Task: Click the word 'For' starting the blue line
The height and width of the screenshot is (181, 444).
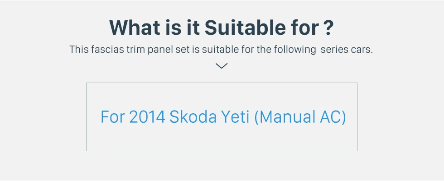Action: point(113,117)
